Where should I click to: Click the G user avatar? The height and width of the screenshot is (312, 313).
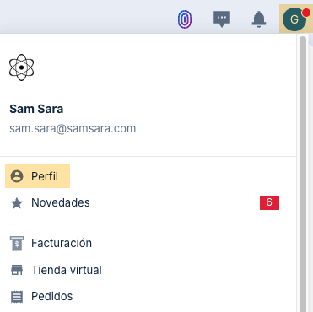tap(294, 19)
